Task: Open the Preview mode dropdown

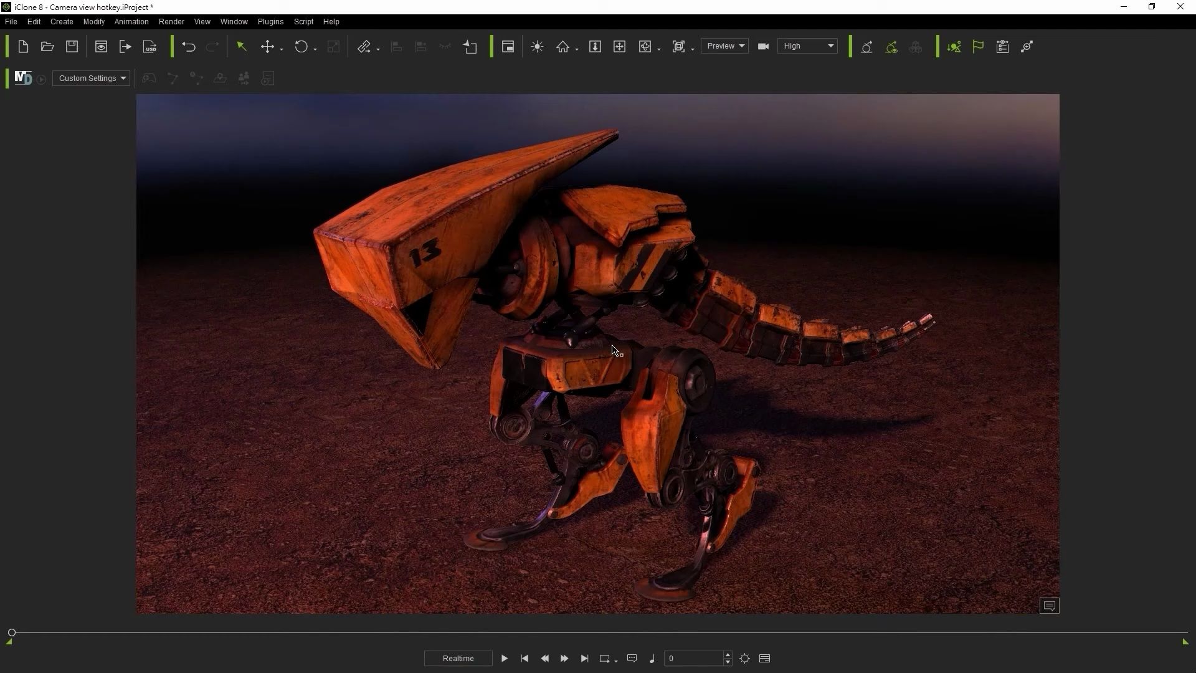Action: 724,46
